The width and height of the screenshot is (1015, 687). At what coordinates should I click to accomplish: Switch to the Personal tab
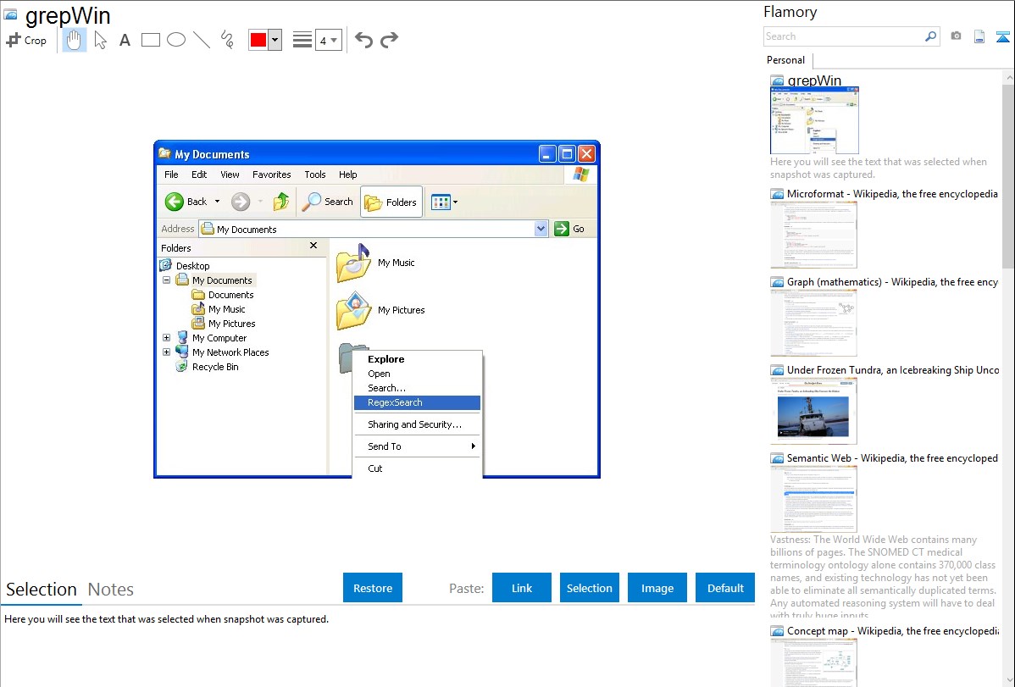point(785,59)
